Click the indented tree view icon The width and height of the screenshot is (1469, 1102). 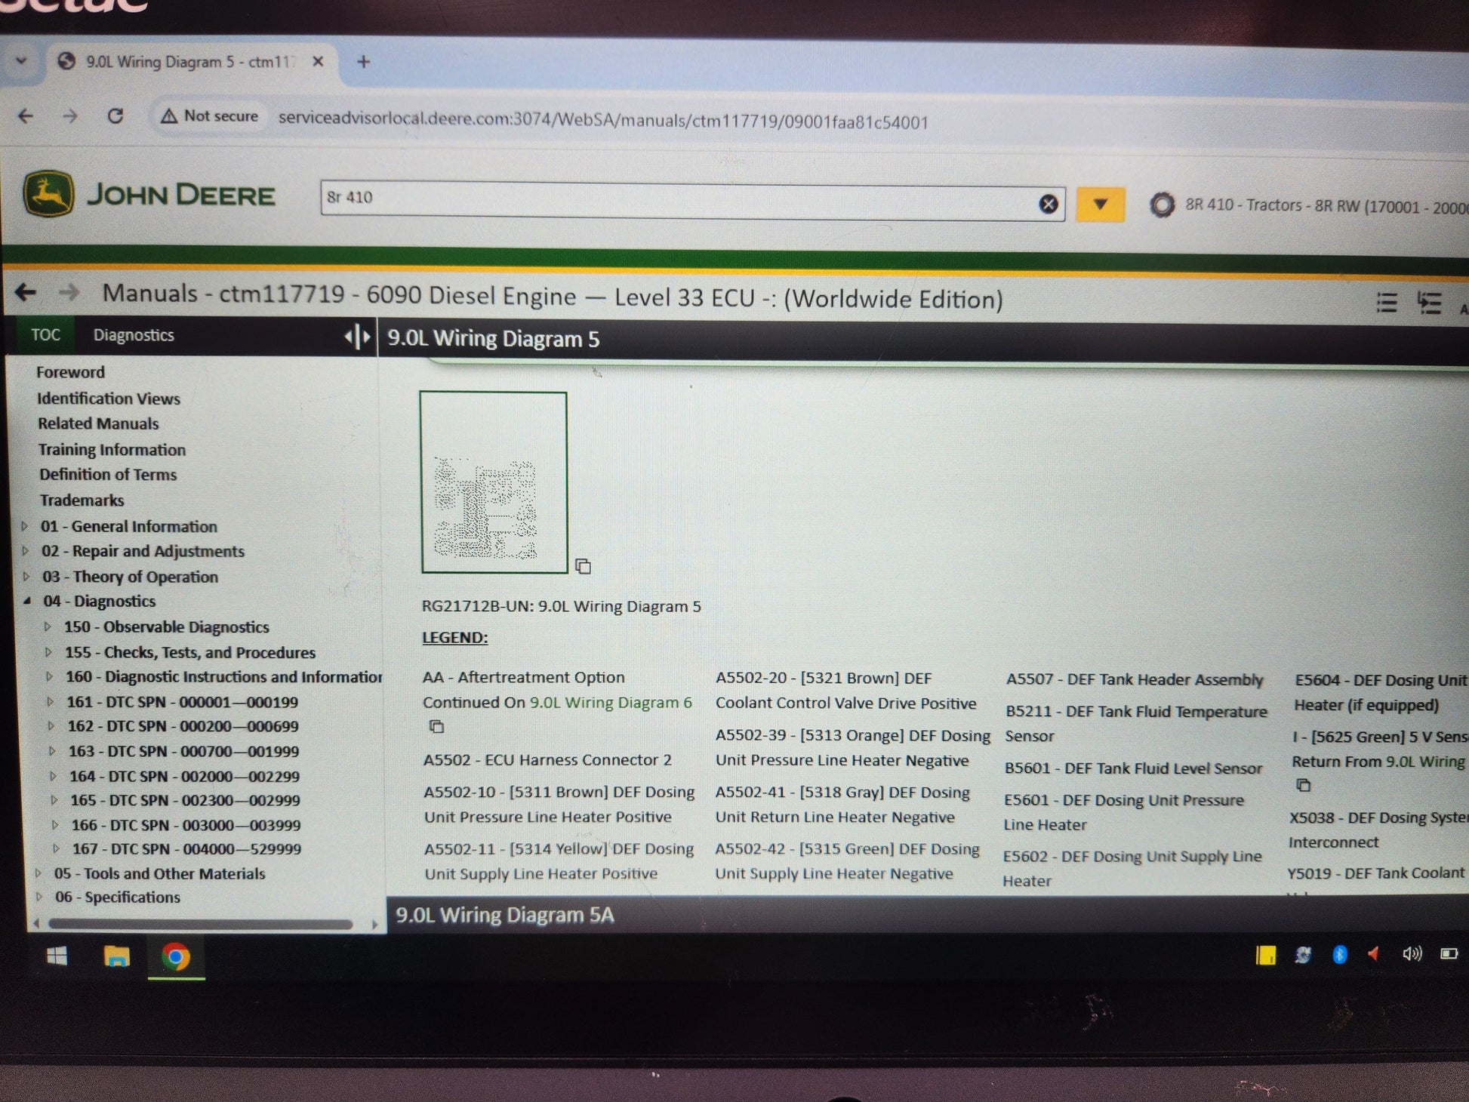click(x=1429, y=303)
